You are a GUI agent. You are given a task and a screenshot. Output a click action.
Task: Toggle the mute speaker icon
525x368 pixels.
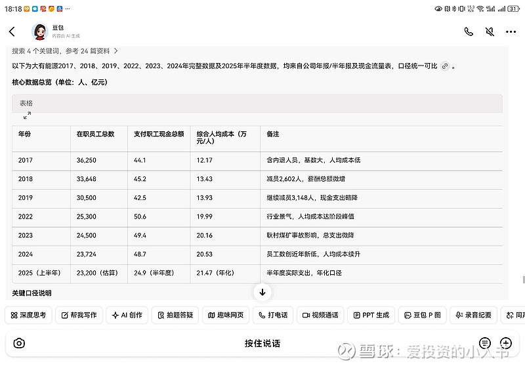(x=490, y=31)
